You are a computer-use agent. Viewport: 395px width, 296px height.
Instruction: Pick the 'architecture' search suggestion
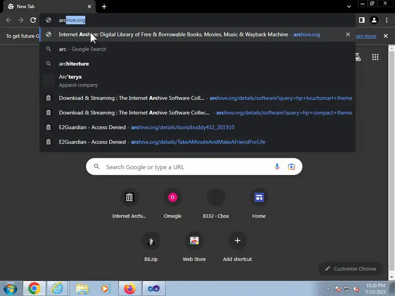point(197,64)
